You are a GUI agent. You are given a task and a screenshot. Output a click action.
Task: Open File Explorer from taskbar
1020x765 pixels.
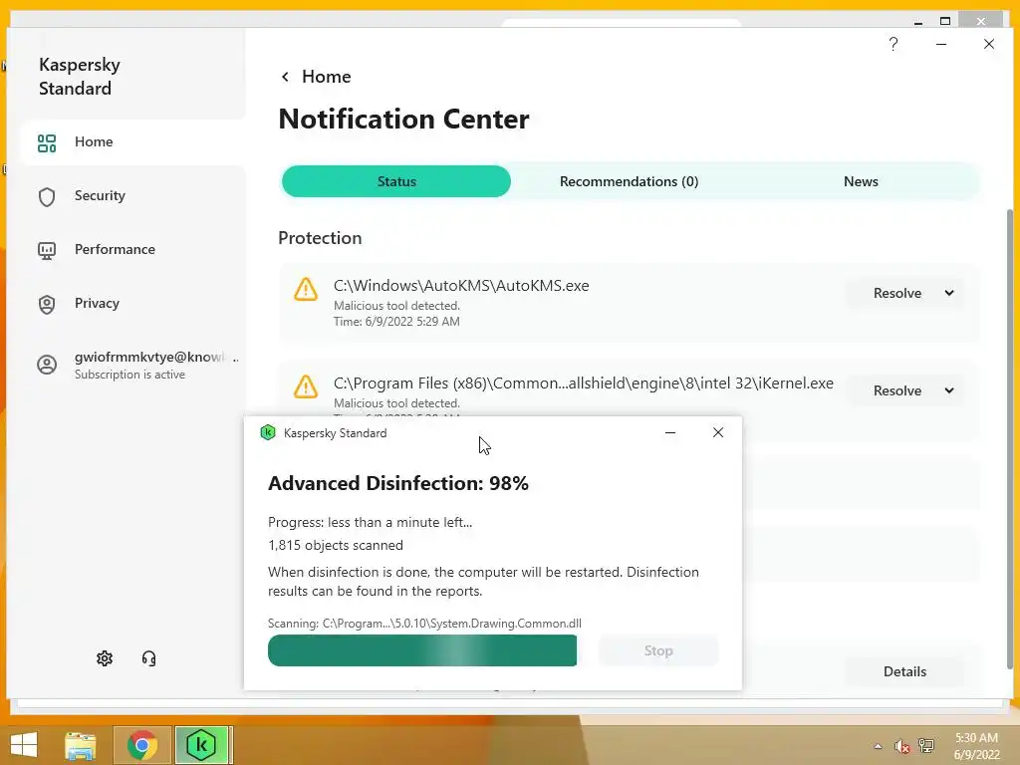[81, 745]
